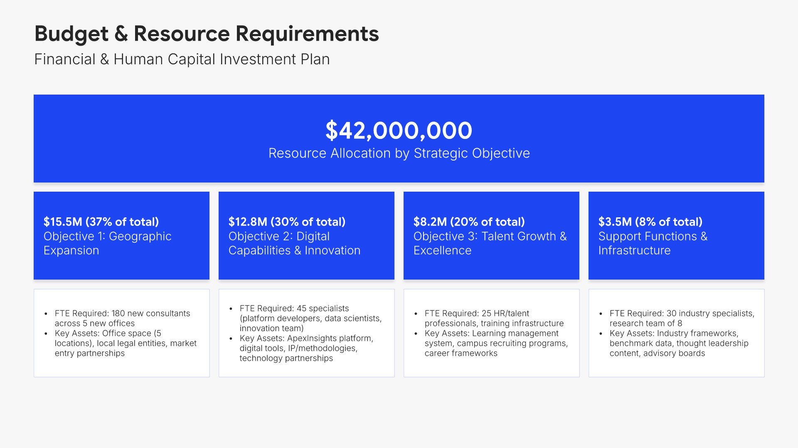Click the $8.2M (20% of total) heading
Image resolution: width=798 pixels, height=448 pixels.
[x=469, y=222]
